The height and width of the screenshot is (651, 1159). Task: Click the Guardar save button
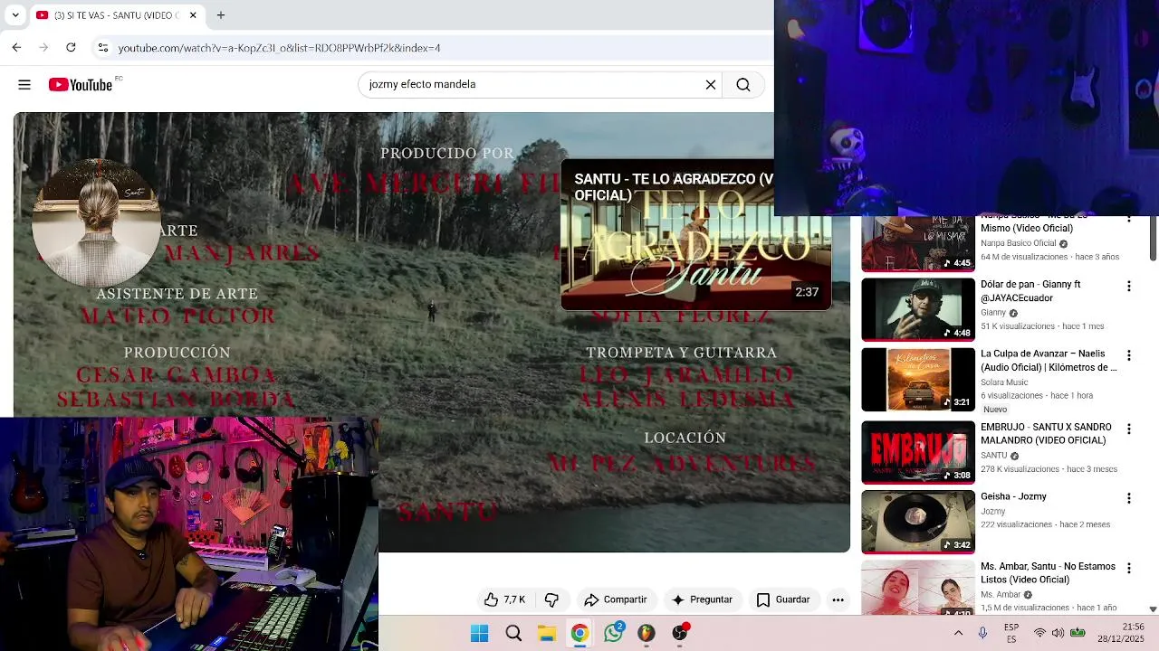pos(783,599)
